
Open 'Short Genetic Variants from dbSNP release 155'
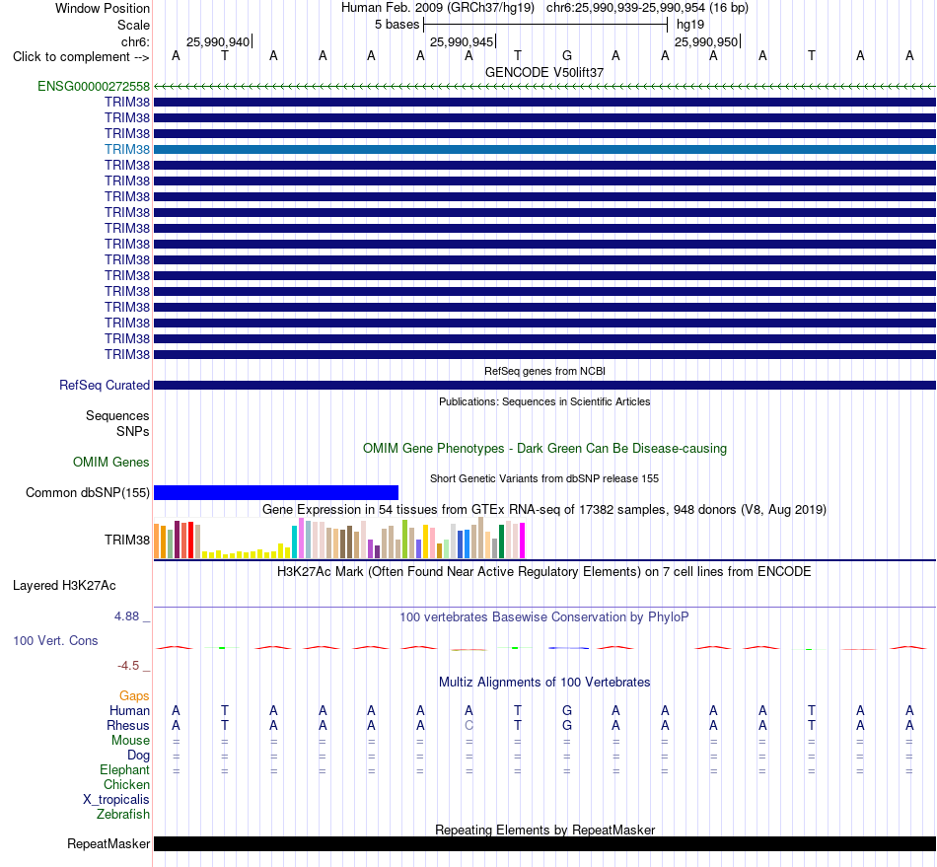(544, 478)
